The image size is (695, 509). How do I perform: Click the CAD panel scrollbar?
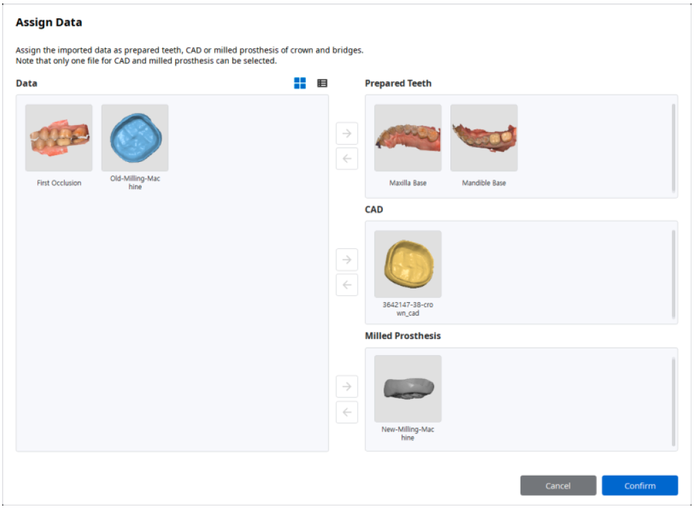673,274
